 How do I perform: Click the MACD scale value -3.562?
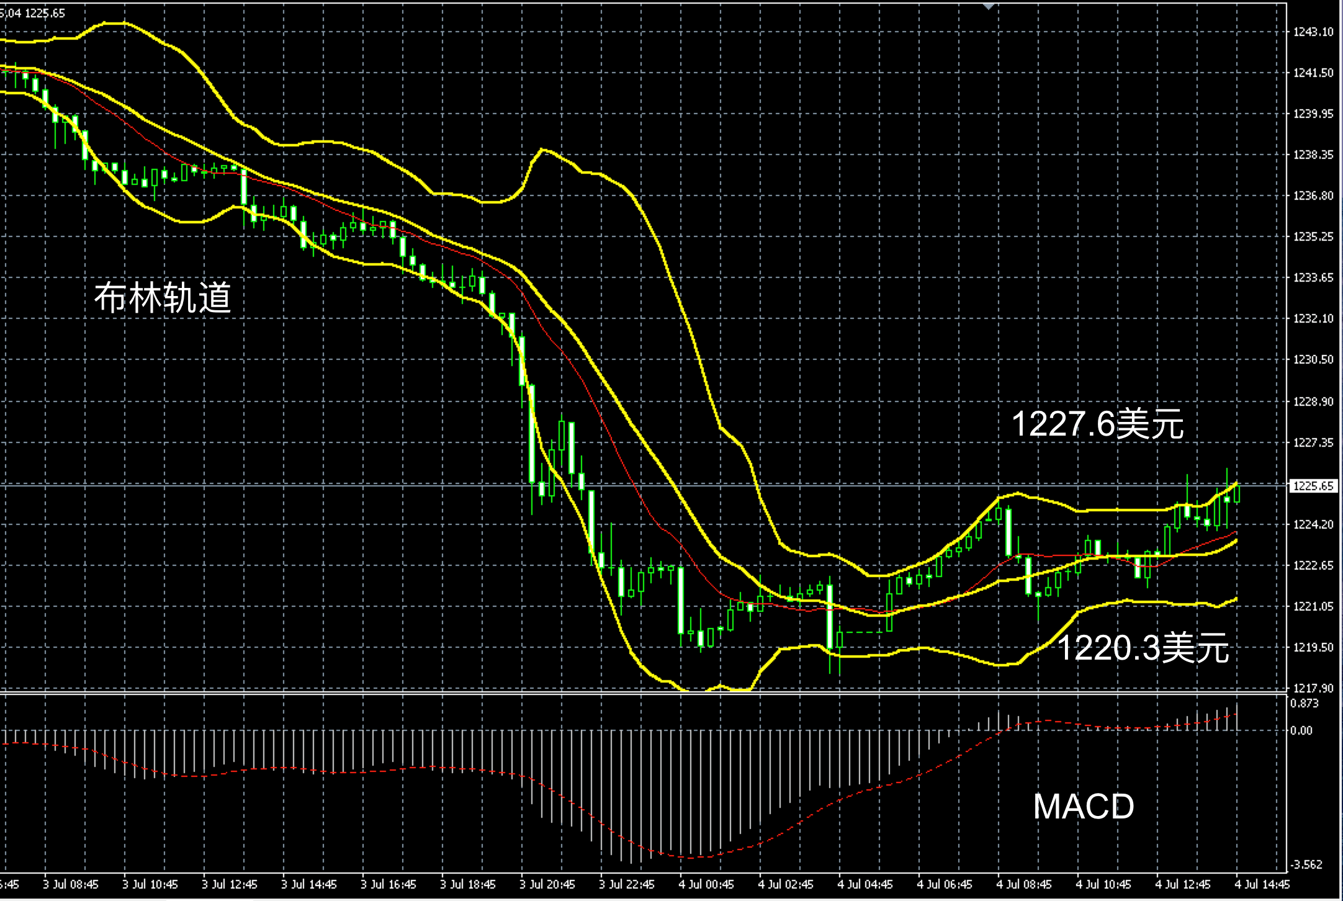point(1306,865)
